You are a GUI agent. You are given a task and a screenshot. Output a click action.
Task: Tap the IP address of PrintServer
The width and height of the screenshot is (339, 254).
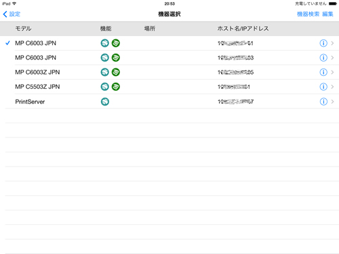(x=235, y=102)
